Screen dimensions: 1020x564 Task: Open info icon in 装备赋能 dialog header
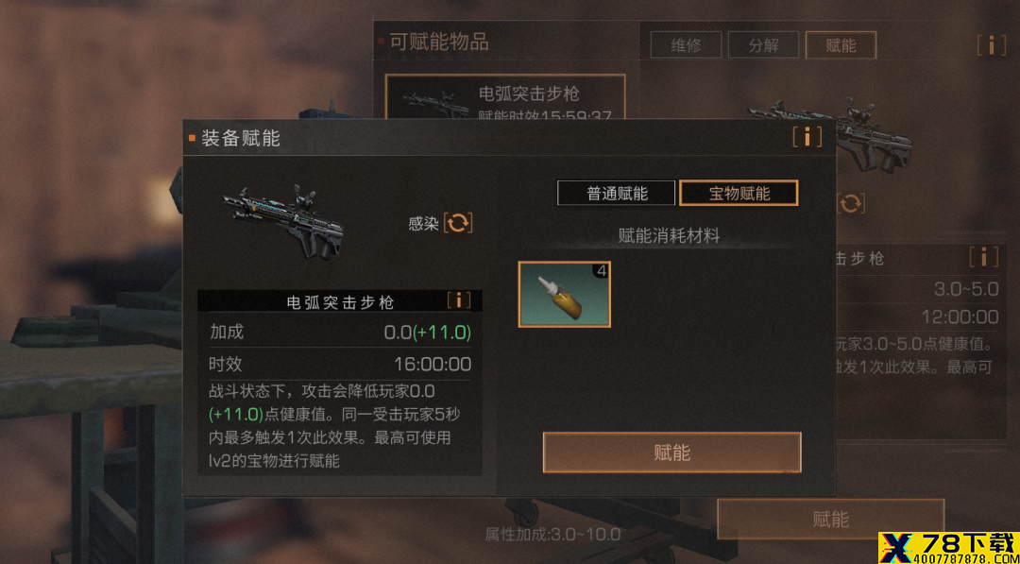(807, 137)
